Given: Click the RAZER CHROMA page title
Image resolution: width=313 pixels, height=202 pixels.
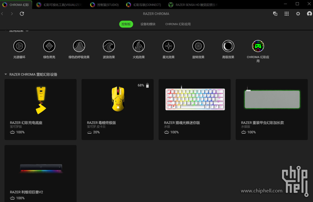Looking at the screenshot, I should 156,14.
